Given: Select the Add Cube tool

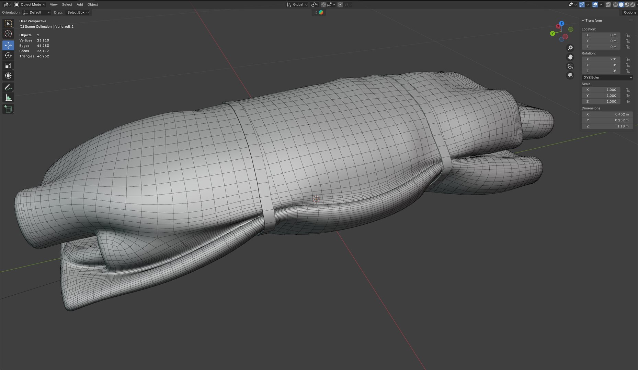Looking at the screenshot, I should click(8, 109).
